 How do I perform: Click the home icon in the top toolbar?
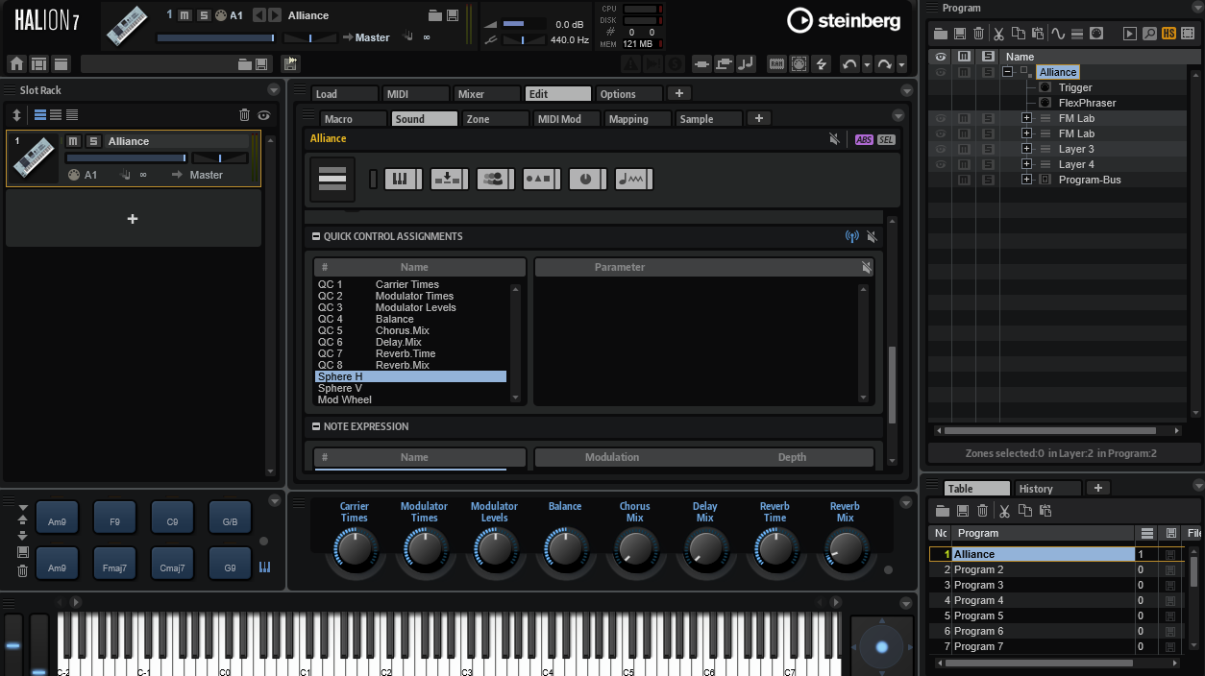pyautogui.click(x=16, y=64)
